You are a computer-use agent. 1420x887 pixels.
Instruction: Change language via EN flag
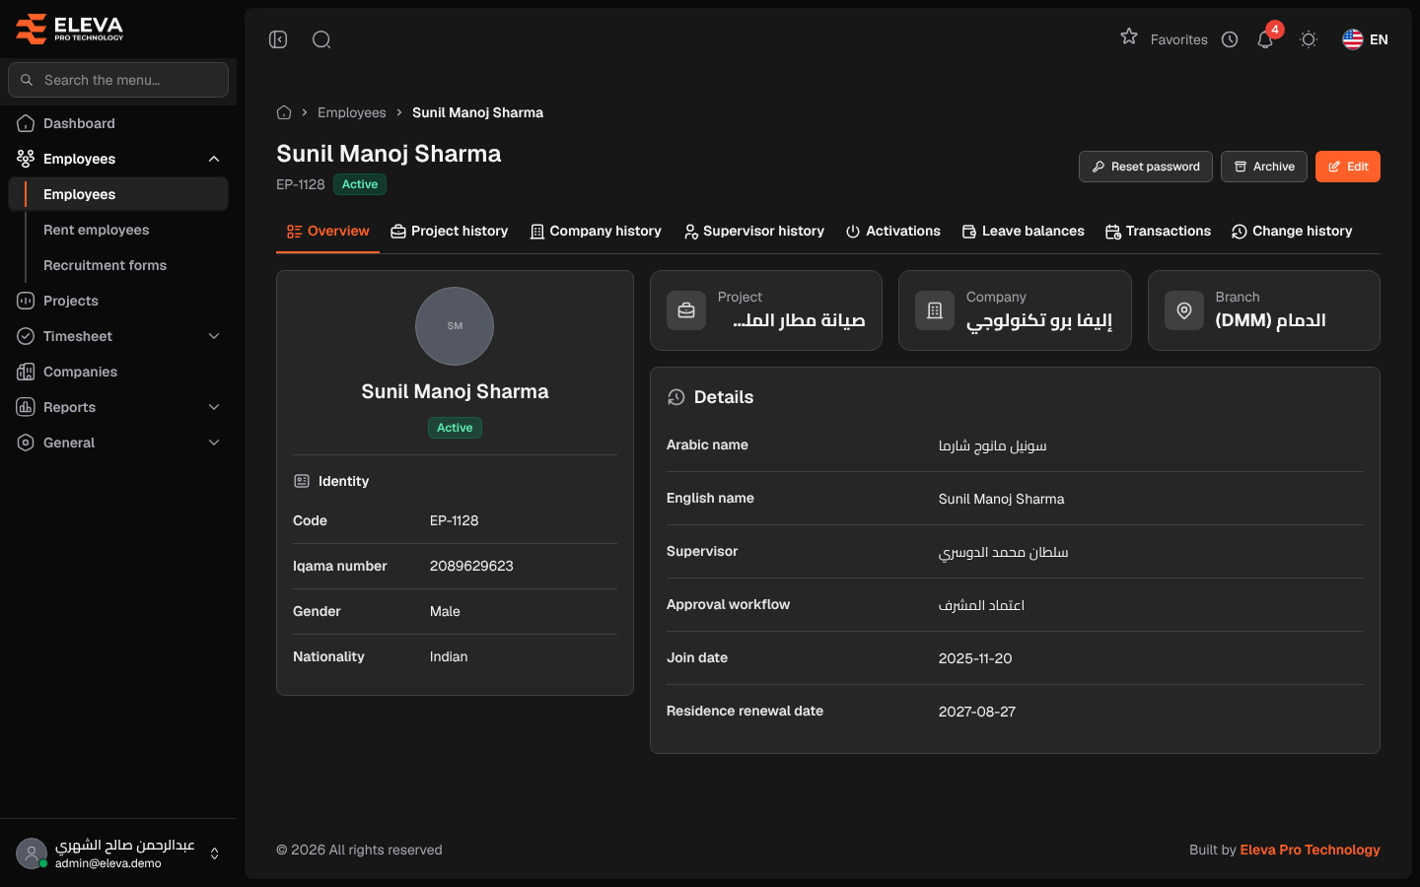pyautogui.click(x=1365, y=39)
